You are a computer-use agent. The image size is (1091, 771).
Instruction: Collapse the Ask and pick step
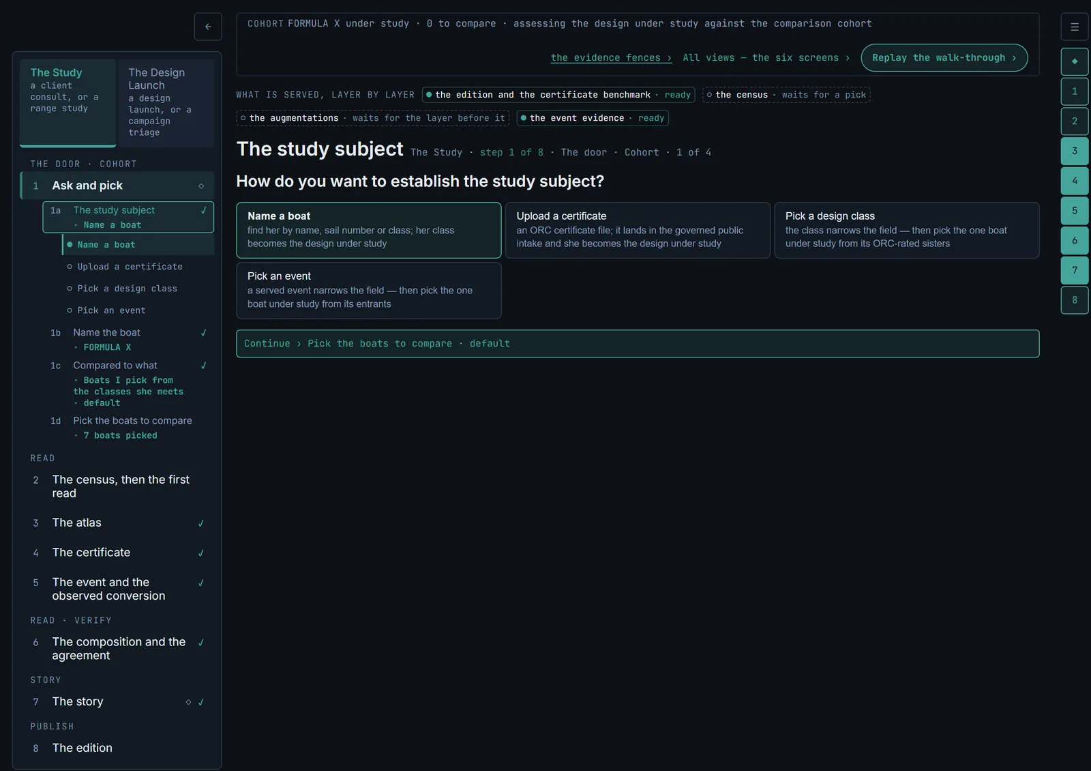[x=117, y=186]
